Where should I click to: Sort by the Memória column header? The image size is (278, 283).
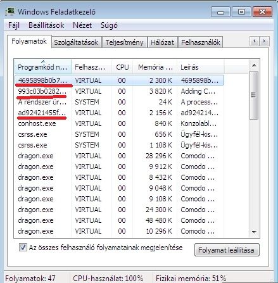[x=155, y=67]
